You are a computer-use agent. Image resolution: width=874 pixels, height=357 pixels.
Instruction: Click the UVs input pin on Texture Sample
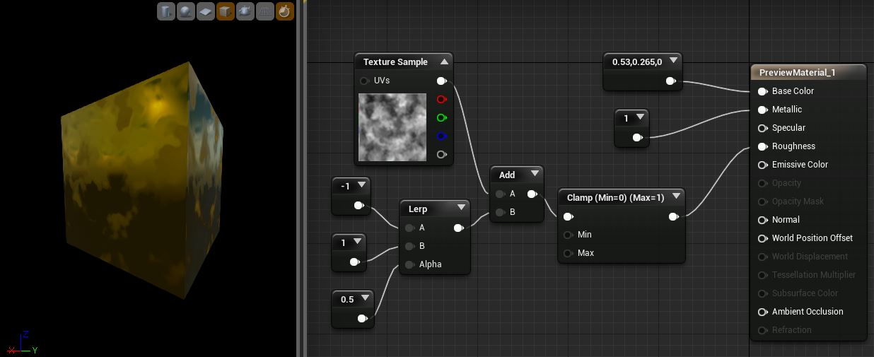(x=365, y=81)
